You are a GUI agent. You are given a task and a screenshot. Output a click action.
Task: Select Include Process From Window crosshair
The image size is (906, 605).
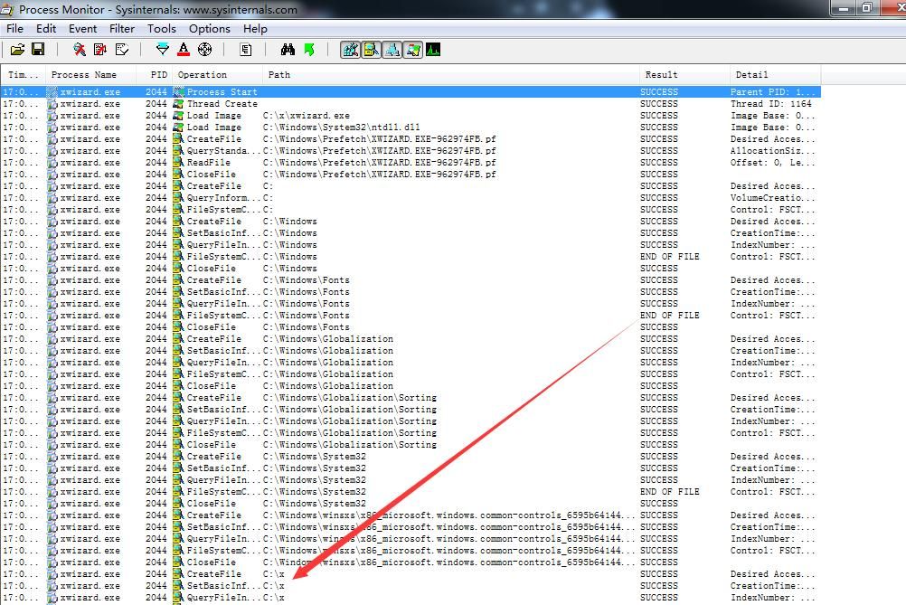pos(204,50)
